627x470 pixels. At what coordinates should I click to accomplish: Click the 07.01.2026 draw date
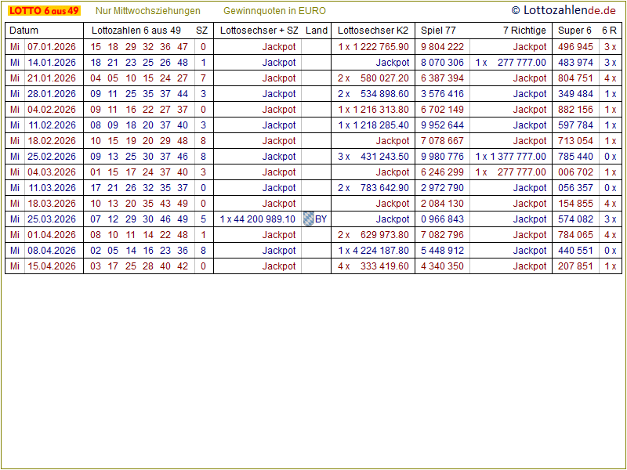pos(52,47)
